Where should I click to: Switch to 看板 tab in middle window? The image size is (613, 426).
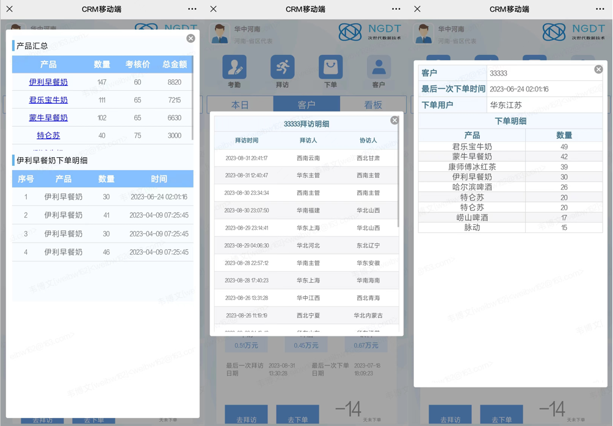373,105
